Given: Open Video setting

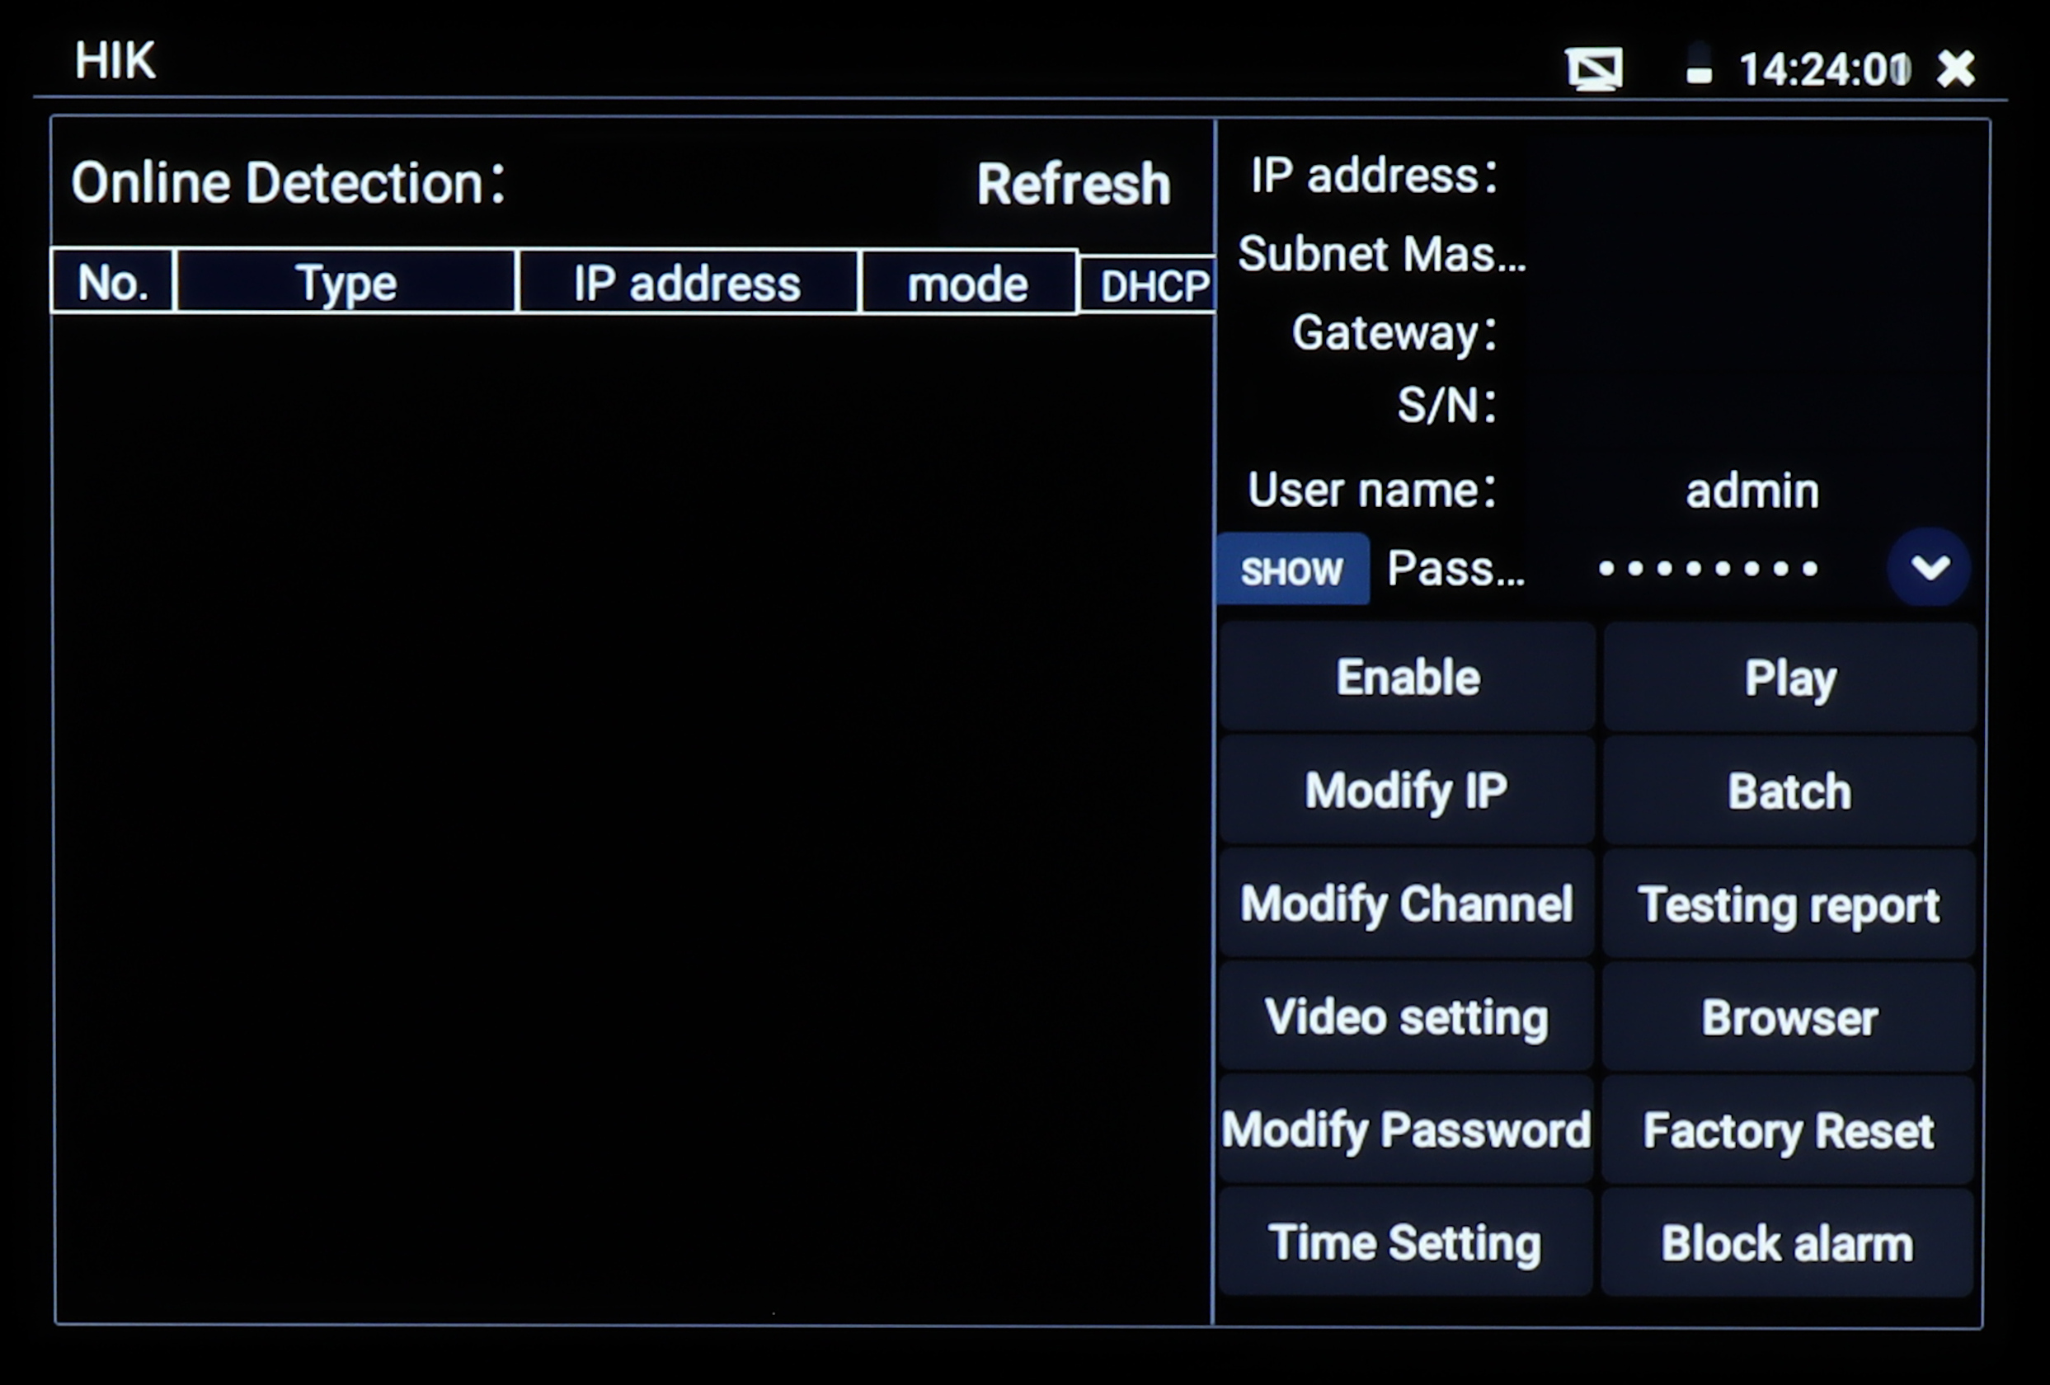Looking at the screenshot, I should [1406, 1017].
